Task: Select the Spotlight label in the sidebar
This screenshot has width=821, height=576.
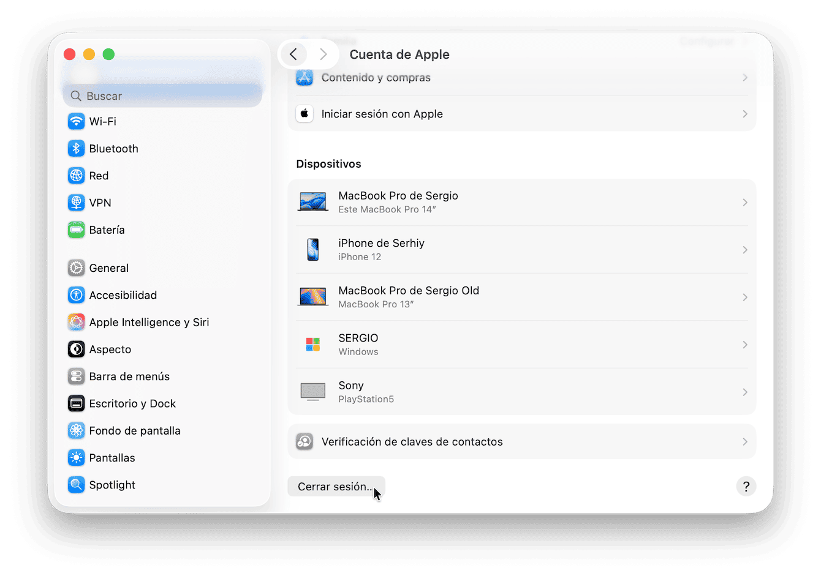Action: 112,485
